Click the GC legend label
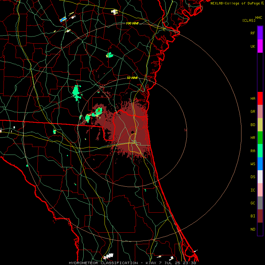The image size is (265, 265). point(253,203)
